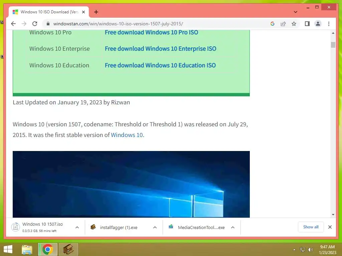Screen dimensions: 342x256
Task: Click the page scroll-up arrow
Action: tap(333, 33)
